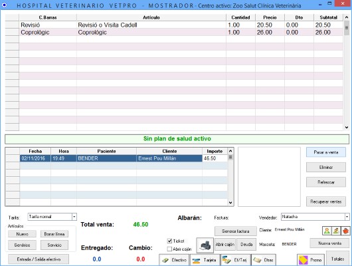Click Pasar a venta button

[326, 152]
